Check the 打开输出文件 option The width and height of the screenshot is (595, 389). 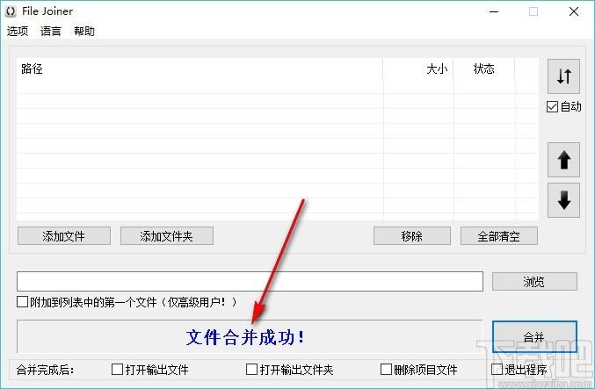tap(117, 370)
